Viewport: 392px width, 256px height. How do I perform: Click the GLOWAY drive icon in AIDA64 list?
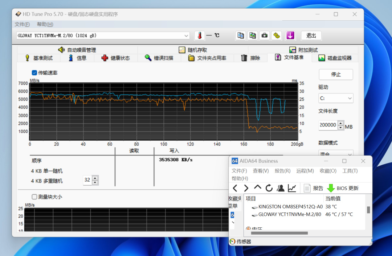254,215
